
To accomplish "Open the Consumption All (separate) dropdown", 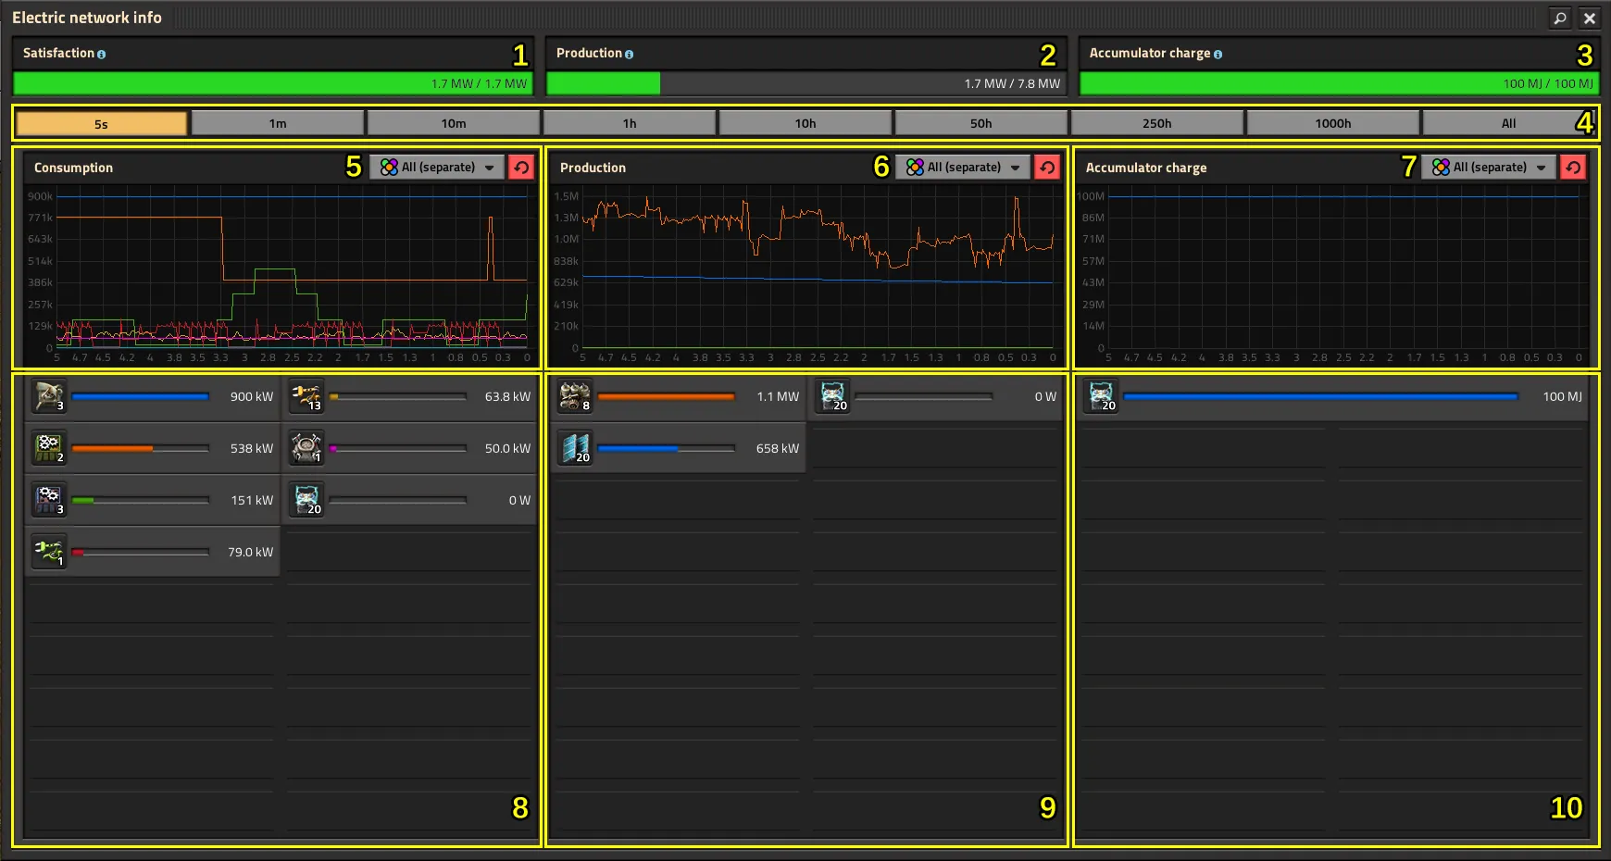I will click(437, 167).
